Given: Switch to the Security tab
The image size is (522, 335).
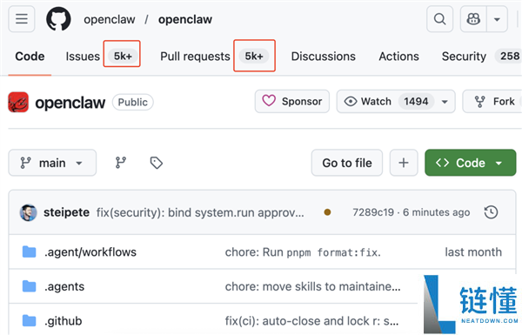Looking at the screenshot, I should (481, 57).
